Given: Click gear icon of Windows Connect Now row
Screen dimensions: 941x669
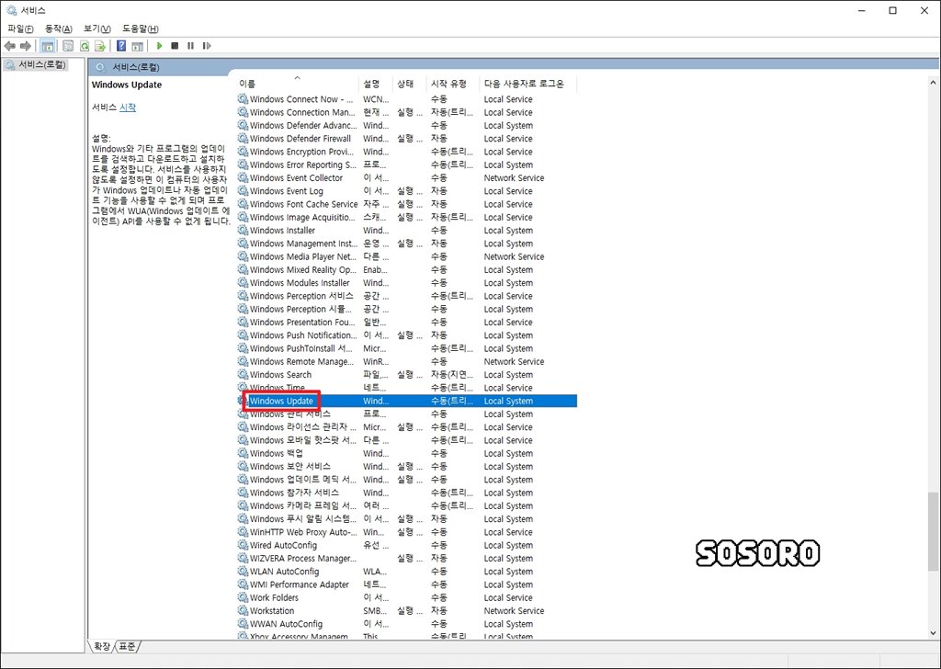Looking at the screenshot, I should coord(243,99).
